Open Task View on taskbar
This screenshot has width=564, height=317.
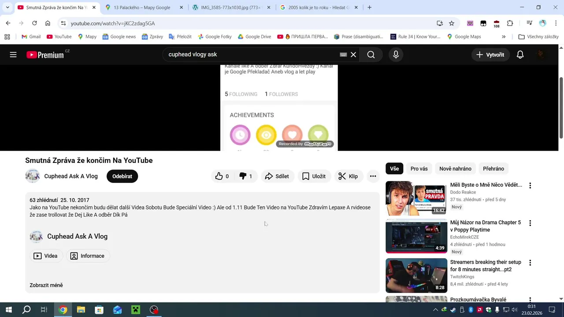pos(44,310)
